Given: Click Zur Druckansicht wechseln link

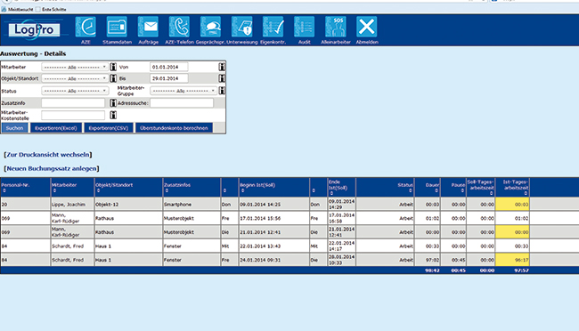Looking at the screenshot, I should [48, 155].
